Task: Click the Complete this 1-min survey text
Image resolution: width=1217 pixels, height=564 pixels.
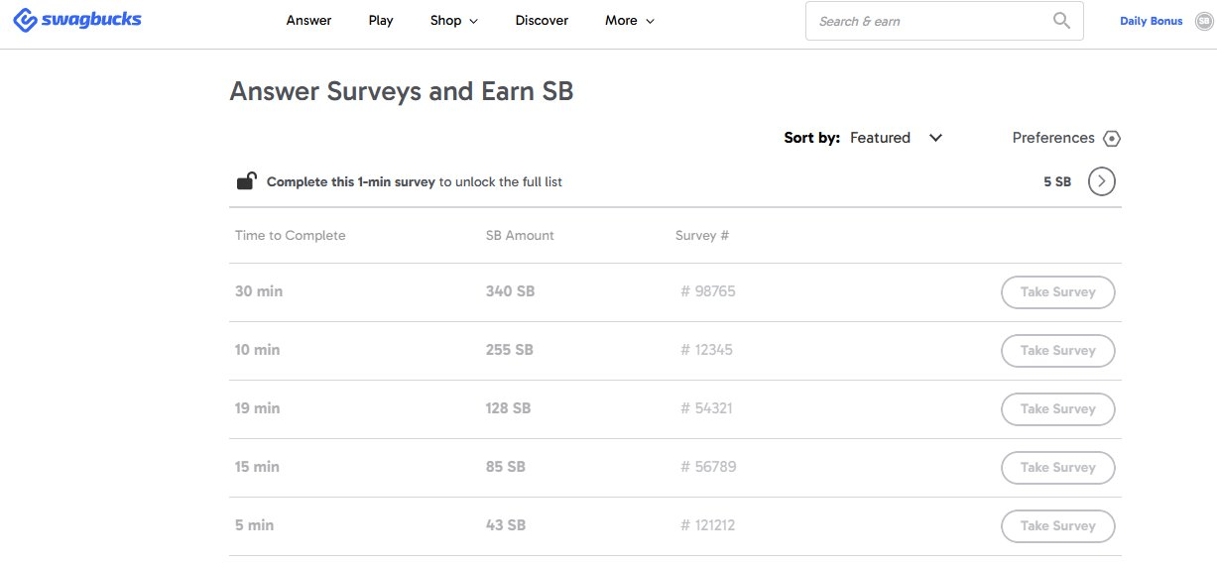Action: (x=351, y=181)
